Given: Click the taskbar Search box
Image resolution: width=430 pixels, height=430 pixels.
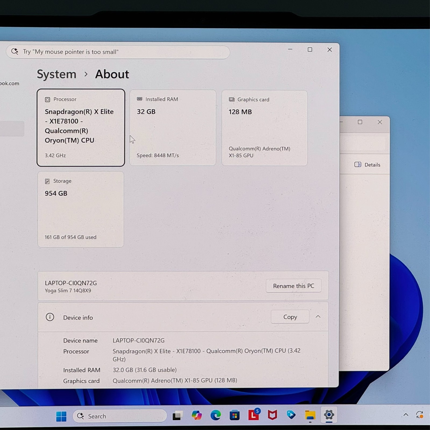Looking at the screenshot, I should coord(120,416).
